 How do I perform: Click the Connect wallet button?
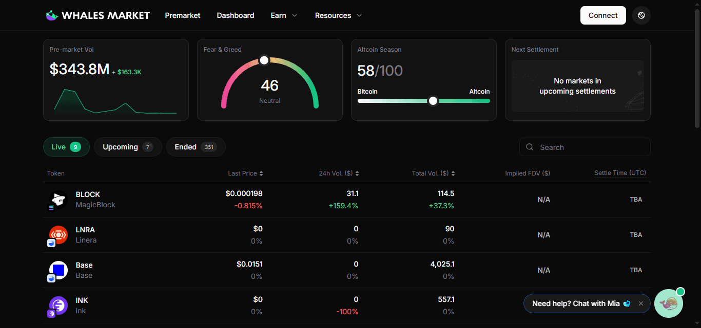pos(603,15)
